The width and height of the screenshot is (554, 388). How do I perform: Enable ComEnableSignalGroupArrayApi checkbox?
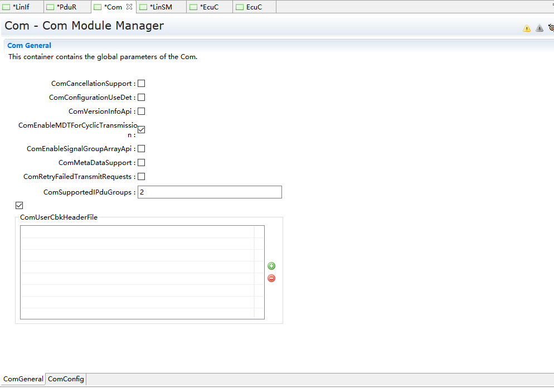(x=142, y=149)
